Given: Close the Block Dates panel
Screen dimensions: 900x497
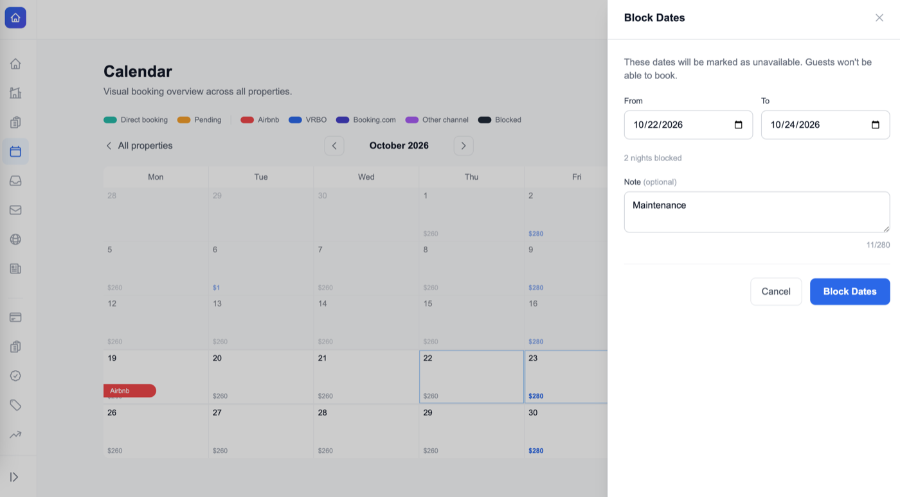Looking at the screenshot, I should [879, 18].
